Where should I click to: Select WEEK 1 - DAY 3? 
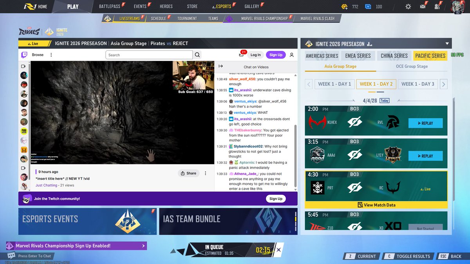[x=418, y=84]
